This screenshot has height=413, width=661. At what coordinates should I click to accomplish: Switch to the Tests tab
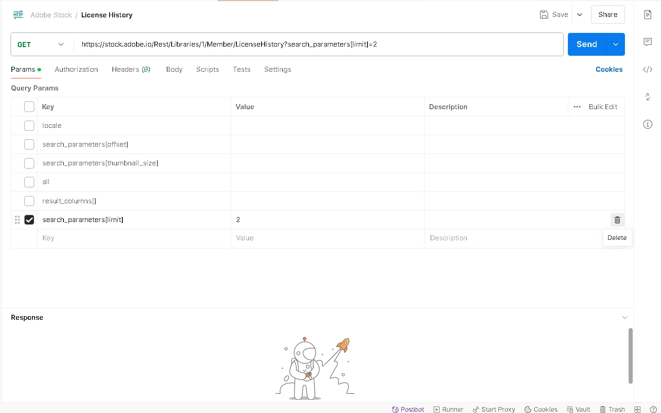241,69
